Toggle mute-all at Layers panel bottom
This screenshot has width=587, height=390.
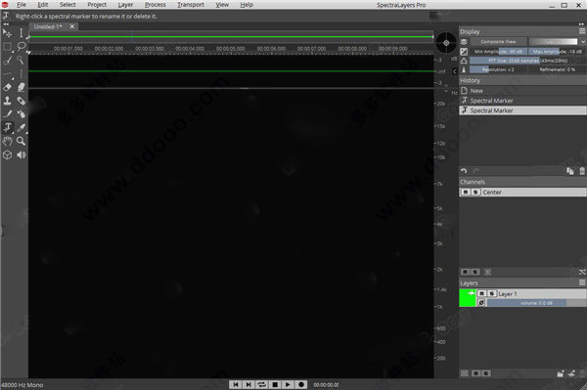[x=476, y=373]
